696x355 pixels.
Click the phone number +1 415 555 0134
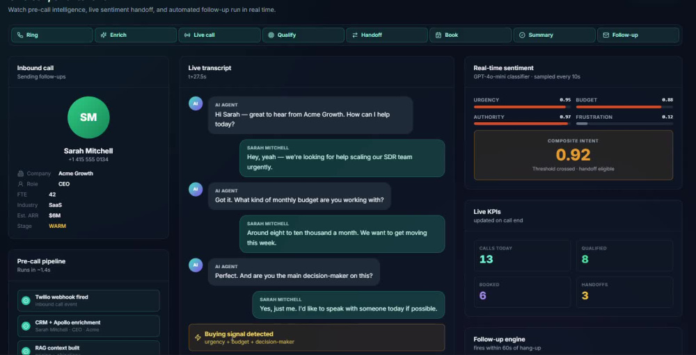(x=88, y=160)
